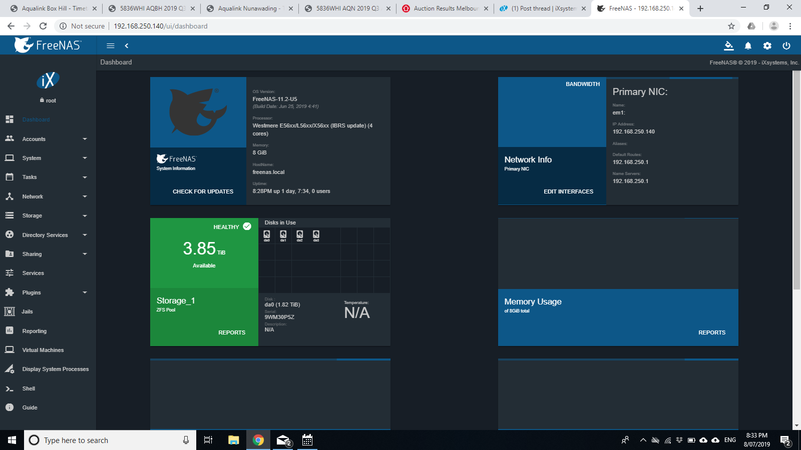Open REPORTS for Storage_1 pool
Image resolution: width=801 pixels, height=450 pixels.
coord(232,332)
